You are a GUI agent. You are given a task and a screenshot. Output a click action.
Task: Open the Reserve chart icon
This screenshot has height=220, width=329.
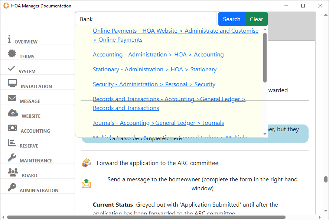coord(12,143)
